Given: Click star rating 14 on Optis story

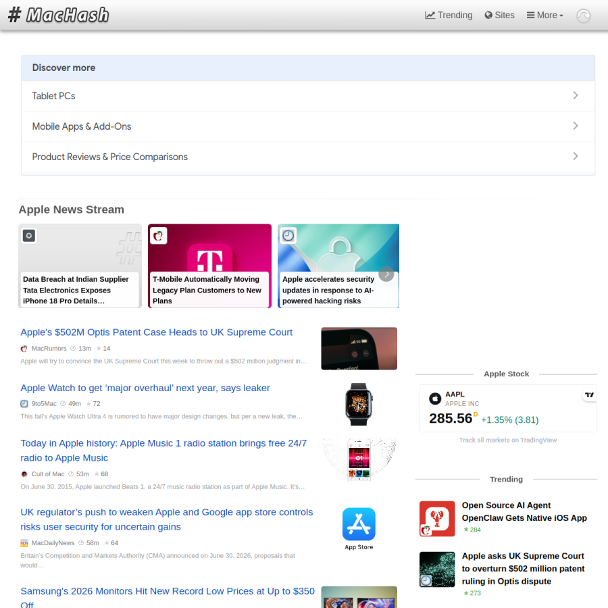Looking at the screenshot, I should (103, 349).
